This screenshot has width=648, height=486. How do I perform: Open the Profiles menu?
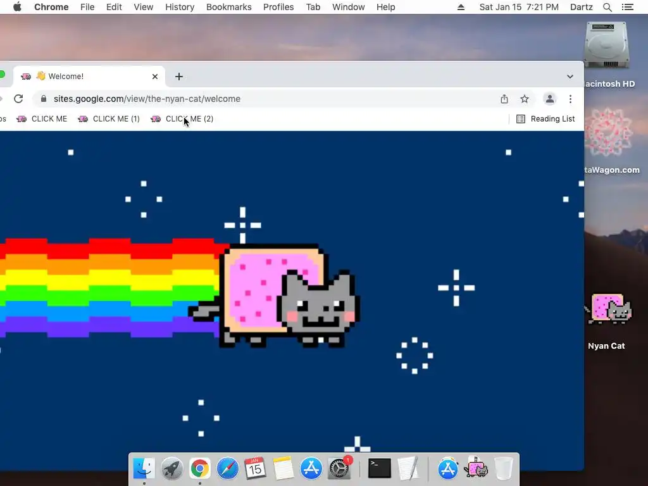(278, 7)
